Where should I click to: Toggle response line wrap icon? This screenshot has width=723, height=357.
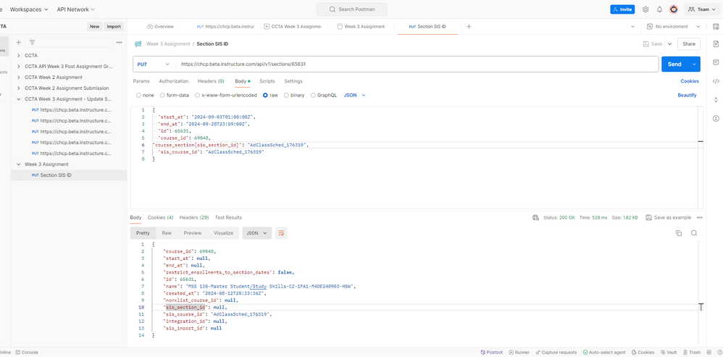tap(281, 233)
